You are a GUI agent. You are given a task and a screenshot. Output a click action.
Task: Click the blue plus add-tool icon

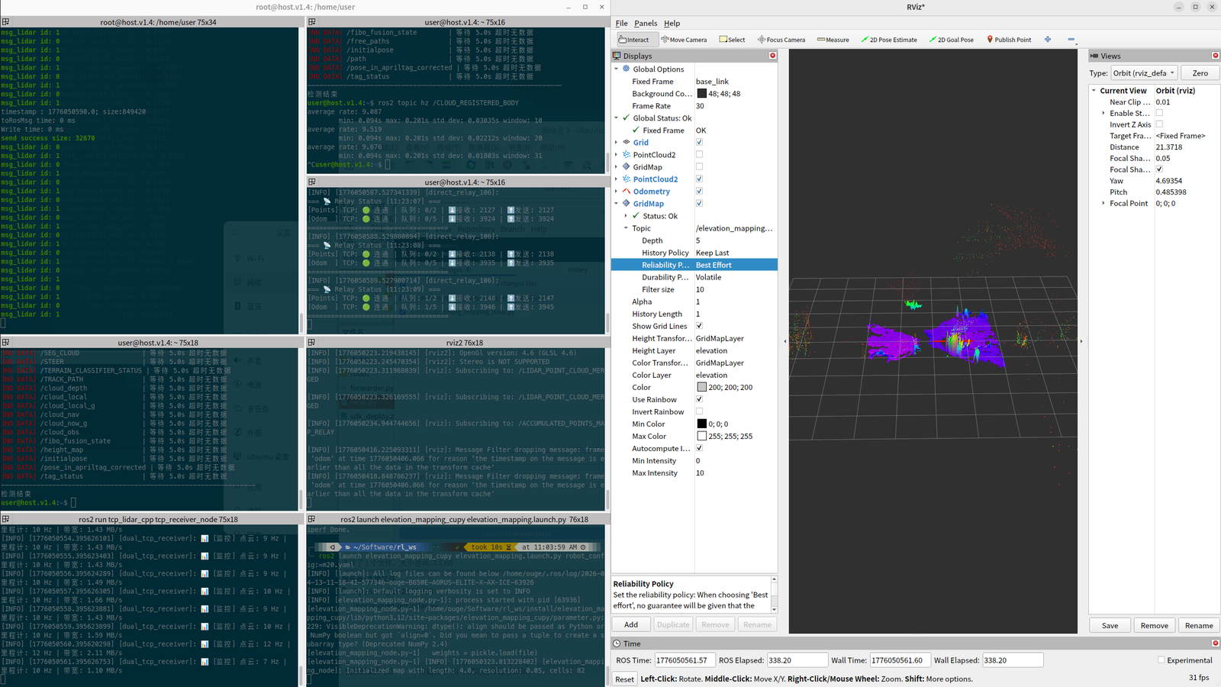pos(1048,40)
